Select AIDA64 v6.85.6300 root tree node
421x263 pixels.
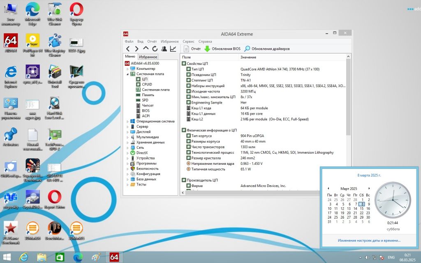point(142,63)
